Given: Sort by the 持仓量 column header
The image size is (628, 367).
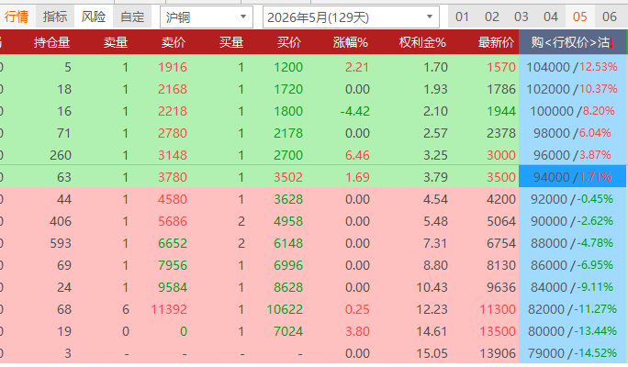Looking at the screenshot, I should tap(51, 42).
